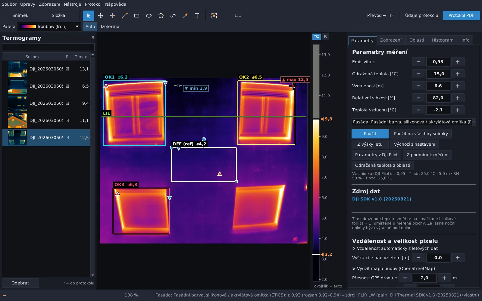Click the Izoterma button
The width and height of the screenshot is (482, 301).
(x=110, y=26)
